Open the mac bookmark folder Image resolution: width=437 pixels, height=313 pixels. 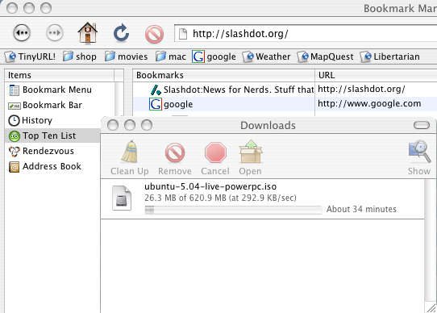pos(171,56)
